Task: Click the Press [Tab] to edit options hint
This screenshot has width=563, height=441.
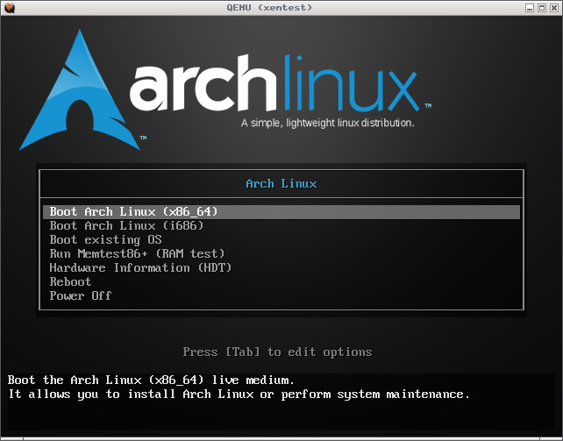Action: click(x=277, y=352)
